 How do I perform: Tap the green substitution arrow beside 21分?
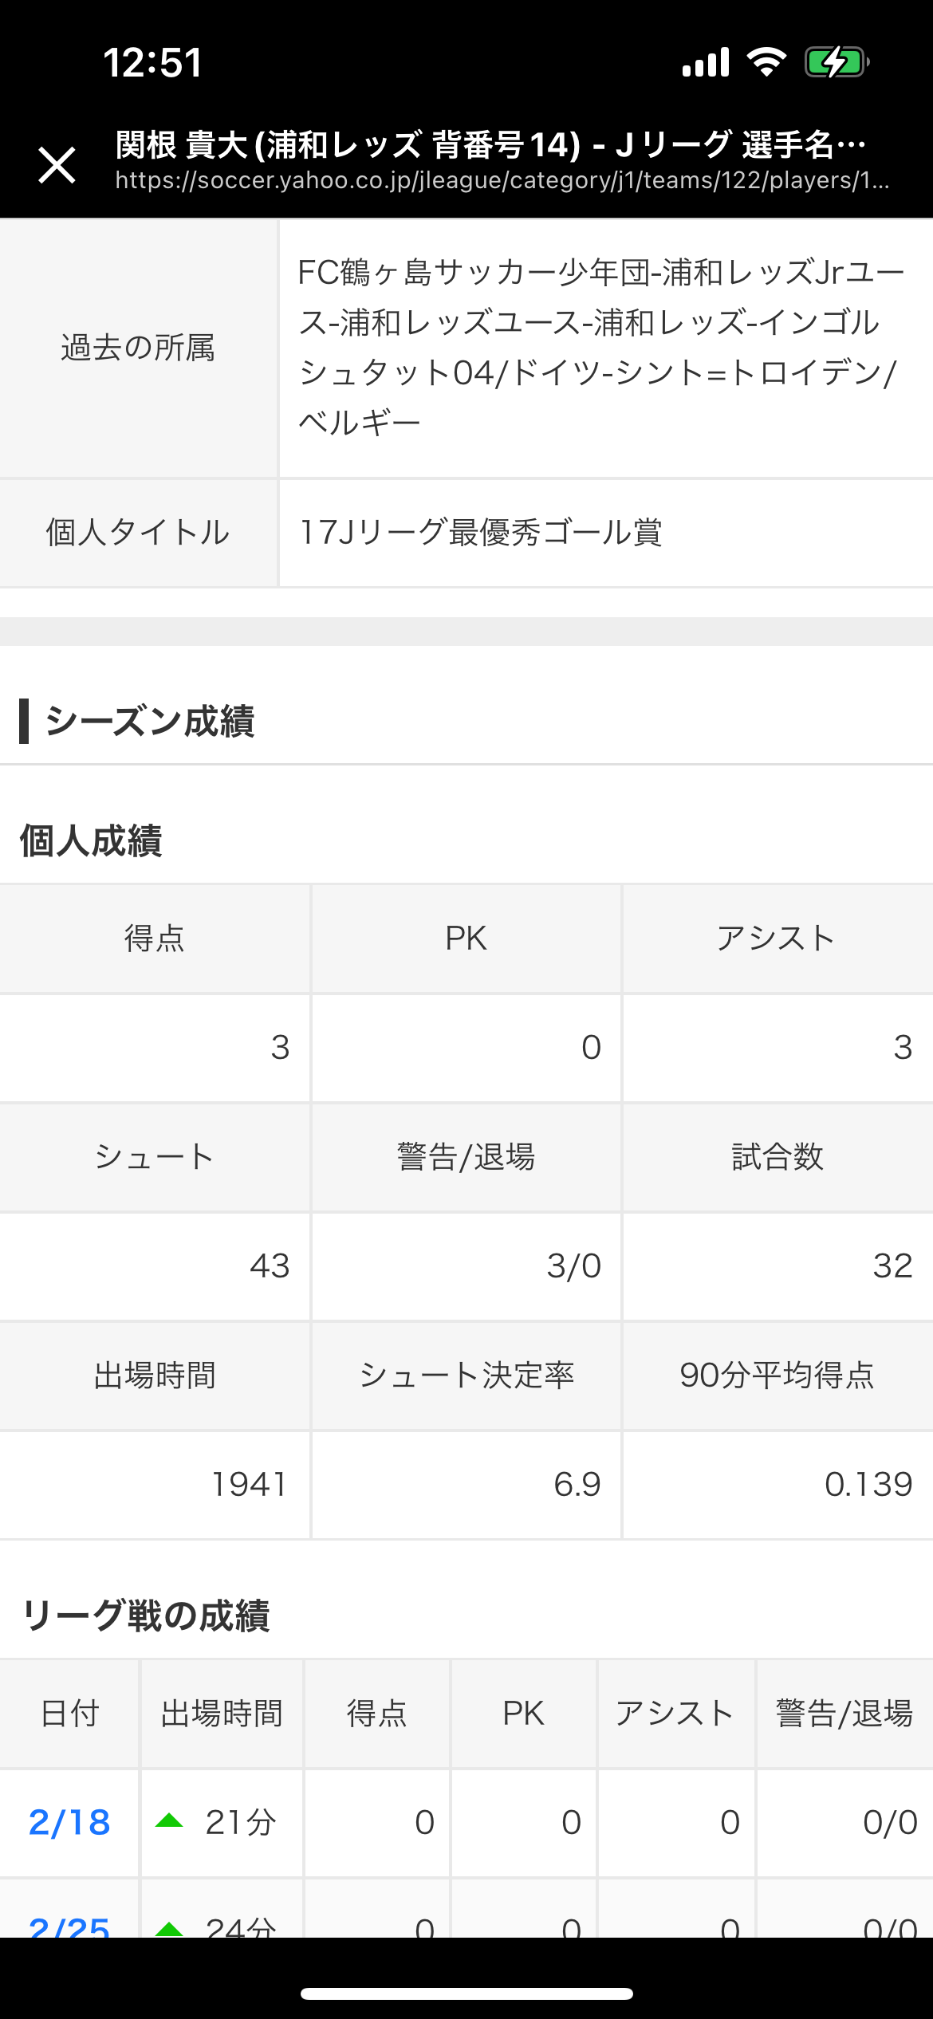tap(169, 1821)
